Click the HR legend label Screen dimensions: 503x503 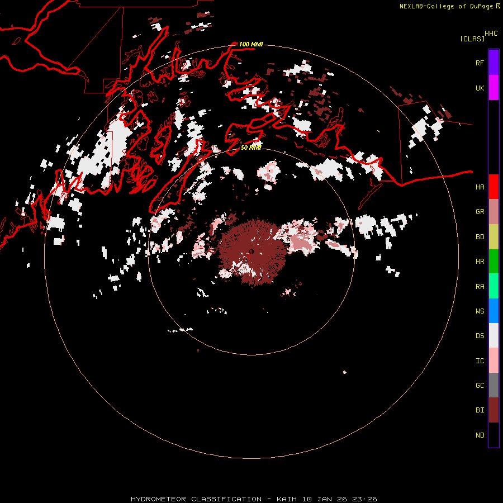[480, 262]
